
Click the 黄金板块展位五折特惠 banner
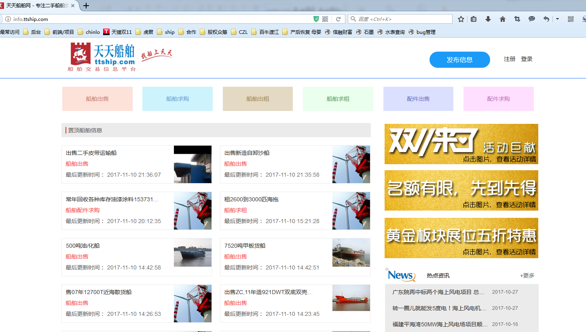click(461, 238)
